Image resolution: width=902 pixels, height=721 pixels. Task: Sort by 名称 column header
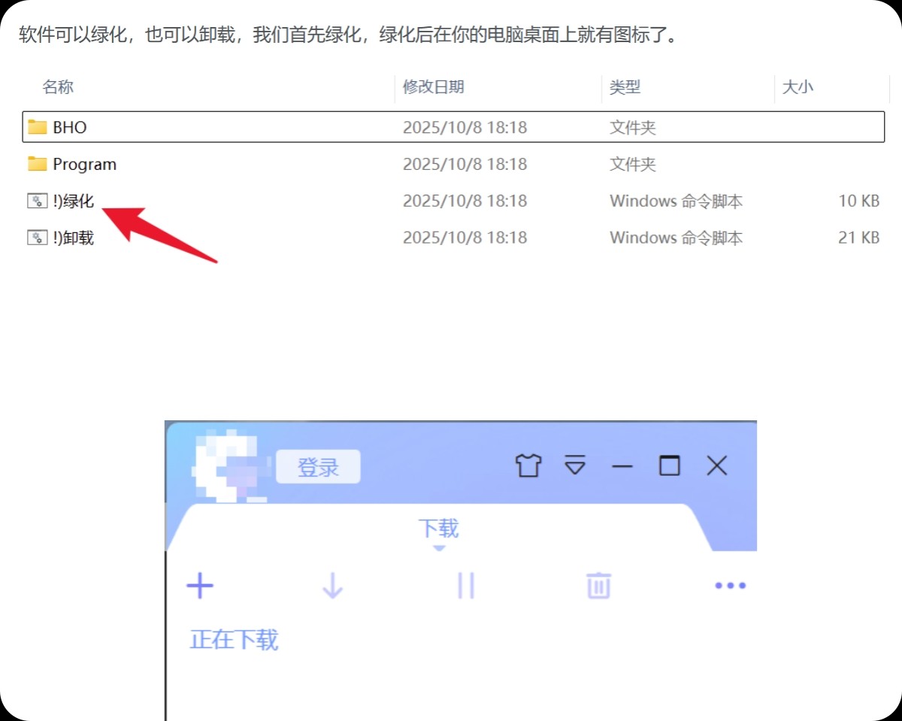click(x=58, y=87)
